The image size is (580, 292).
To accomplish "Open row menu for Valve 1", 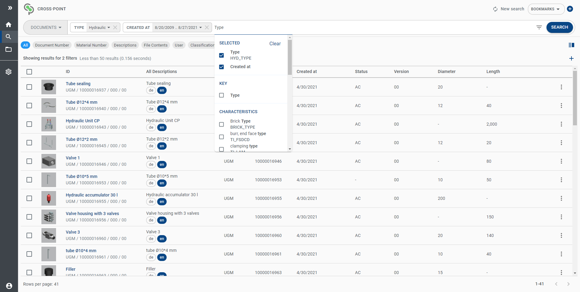I will tap(561, 161).
